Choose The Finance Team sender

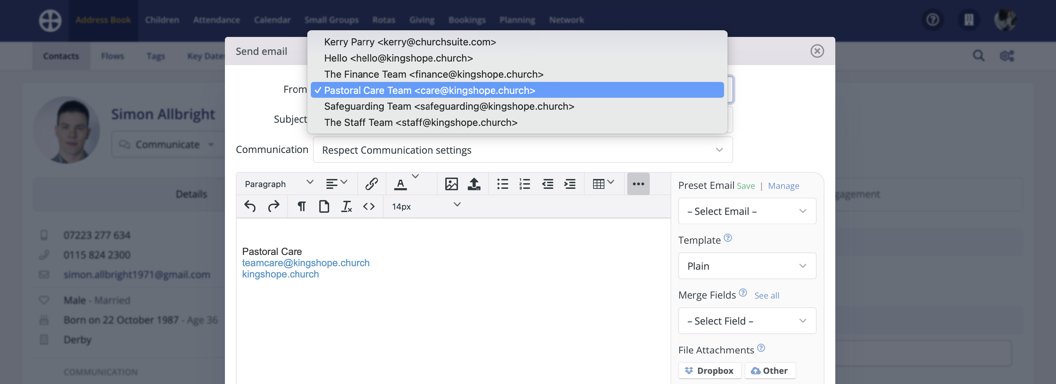point(517,74)
